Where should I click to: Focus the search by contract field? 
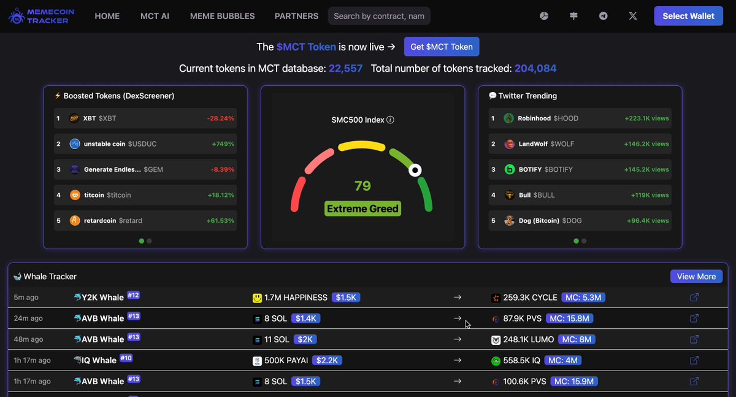[379, 16]
